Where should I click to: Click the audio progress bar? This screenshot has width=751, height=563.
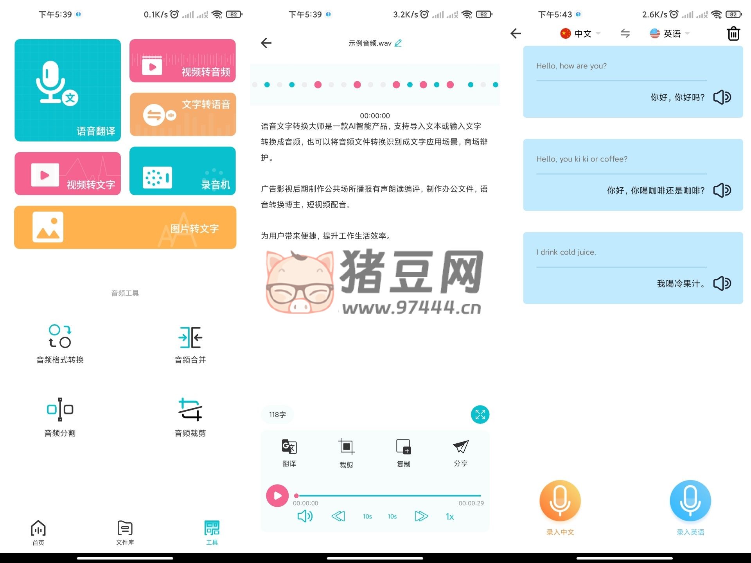tap(389, 496)
